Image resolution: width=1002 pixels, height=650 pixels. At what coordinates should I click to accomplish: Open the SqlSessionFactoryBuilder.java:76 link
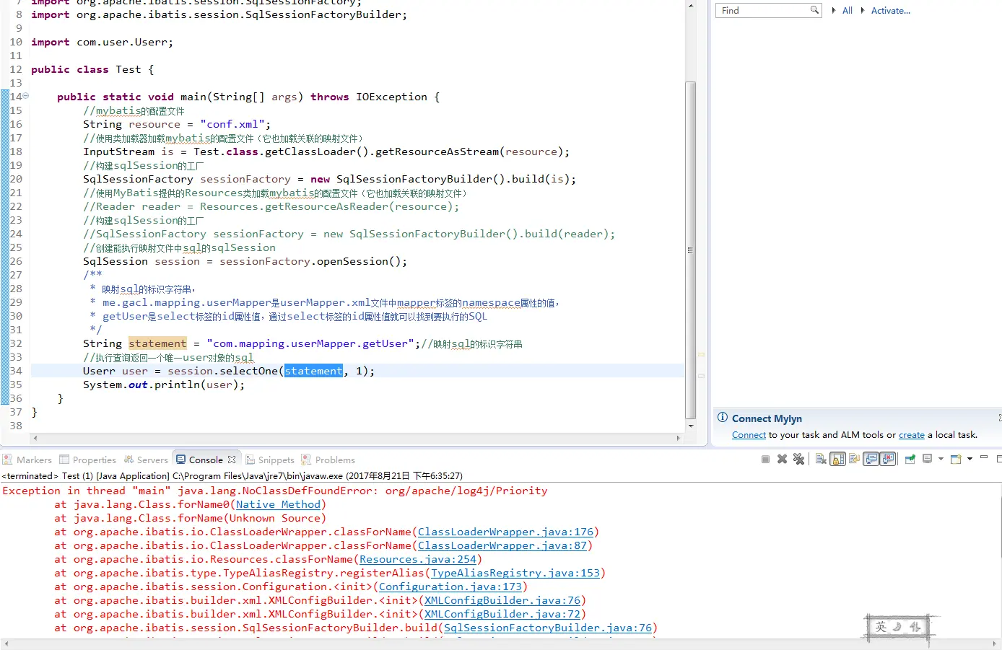548,628
